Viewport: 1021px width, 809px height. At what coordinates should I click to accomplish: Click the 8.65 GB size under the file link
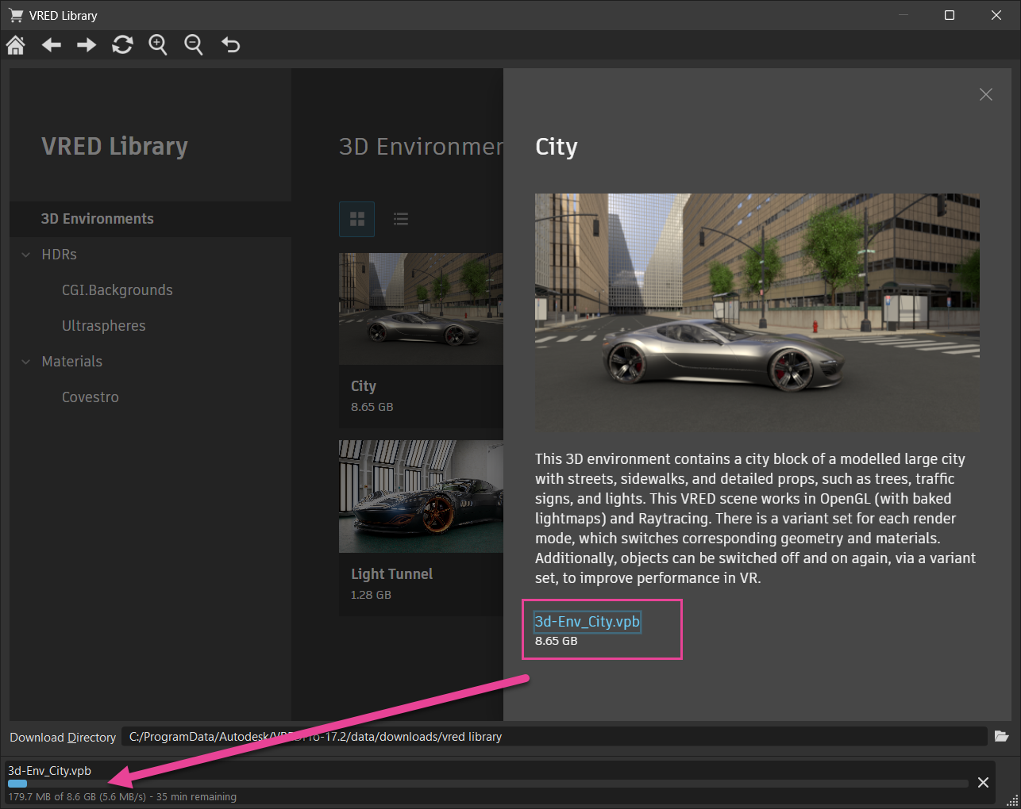(x=557, y=641)
